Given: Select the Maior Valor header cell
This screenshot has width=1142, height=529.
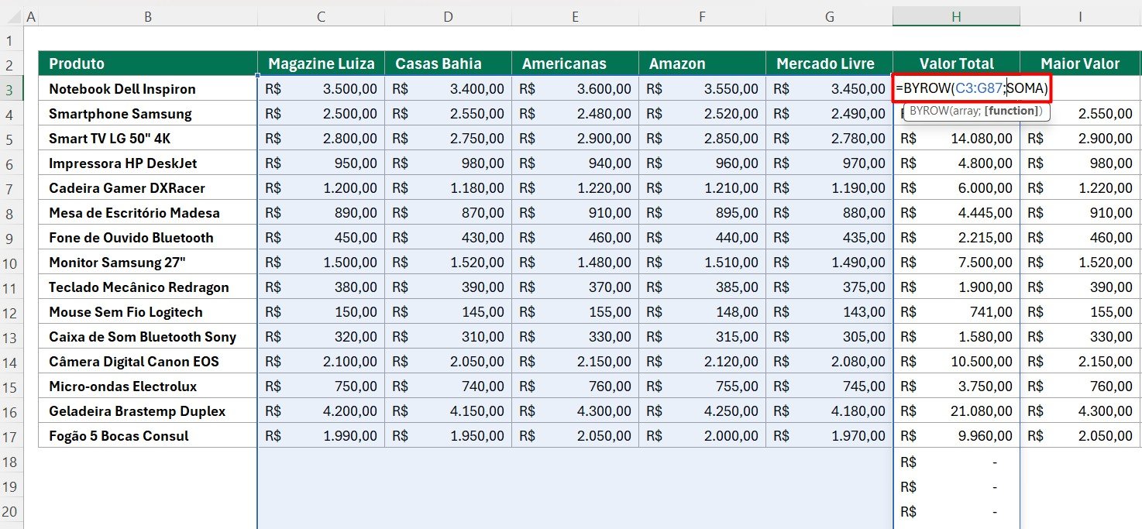Looking at the screenshot, I should pyautogui.click(x=1081, y=64).
